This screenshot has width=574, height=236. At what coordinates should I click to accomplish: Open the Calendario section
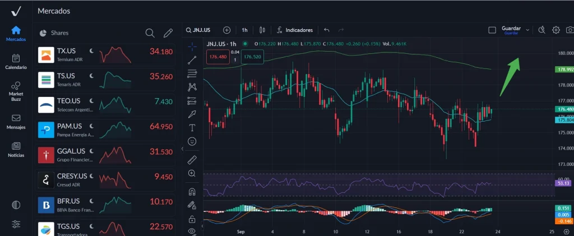click(16, 61)
